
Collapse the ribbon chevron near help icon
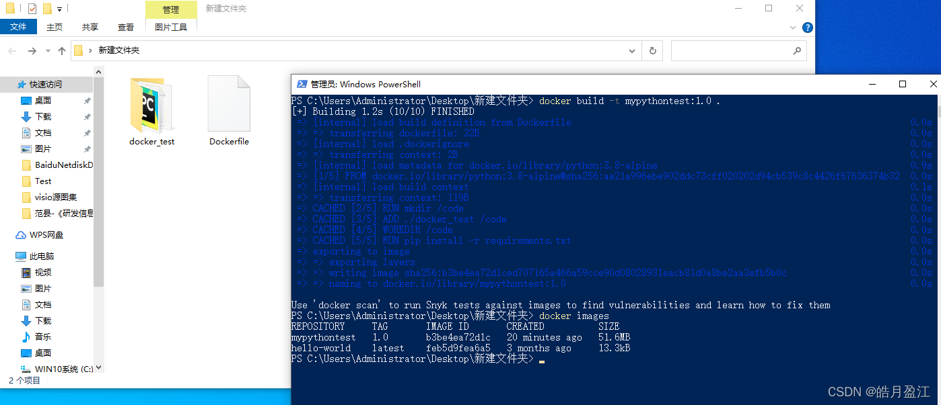[x=794, y=28]
